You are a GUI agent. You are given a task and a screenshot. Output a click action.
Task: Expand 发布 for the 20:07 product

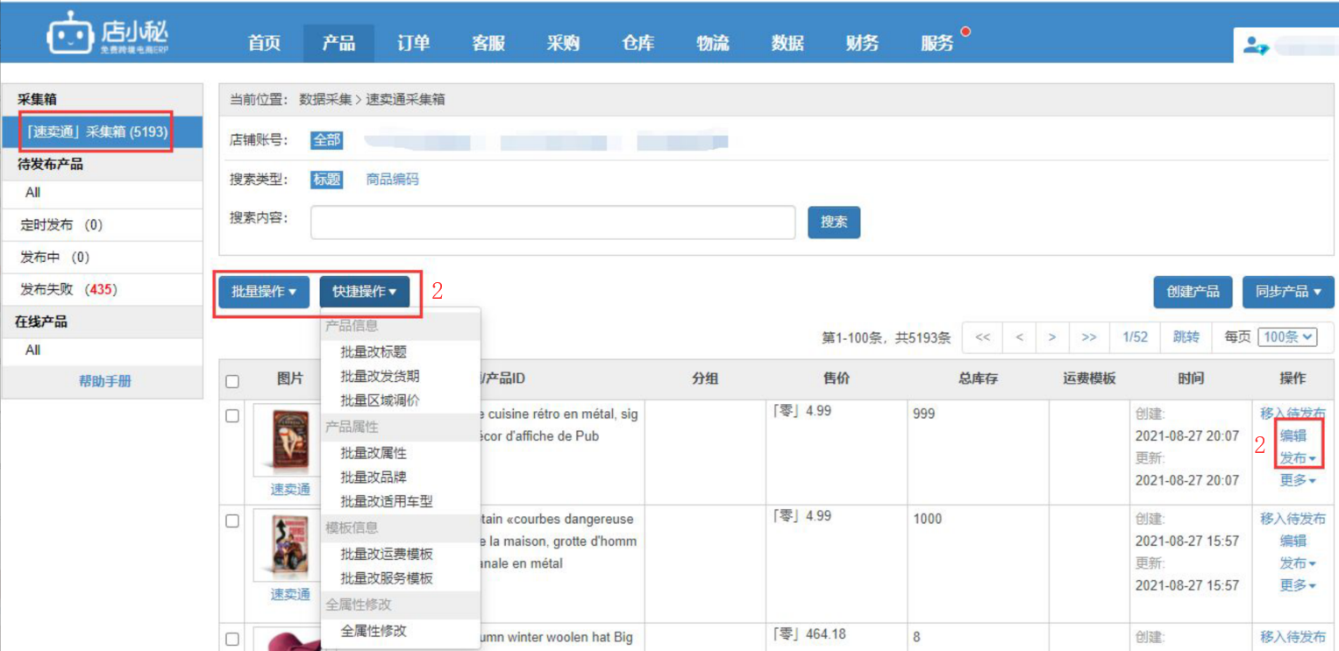click(1298, 458)
